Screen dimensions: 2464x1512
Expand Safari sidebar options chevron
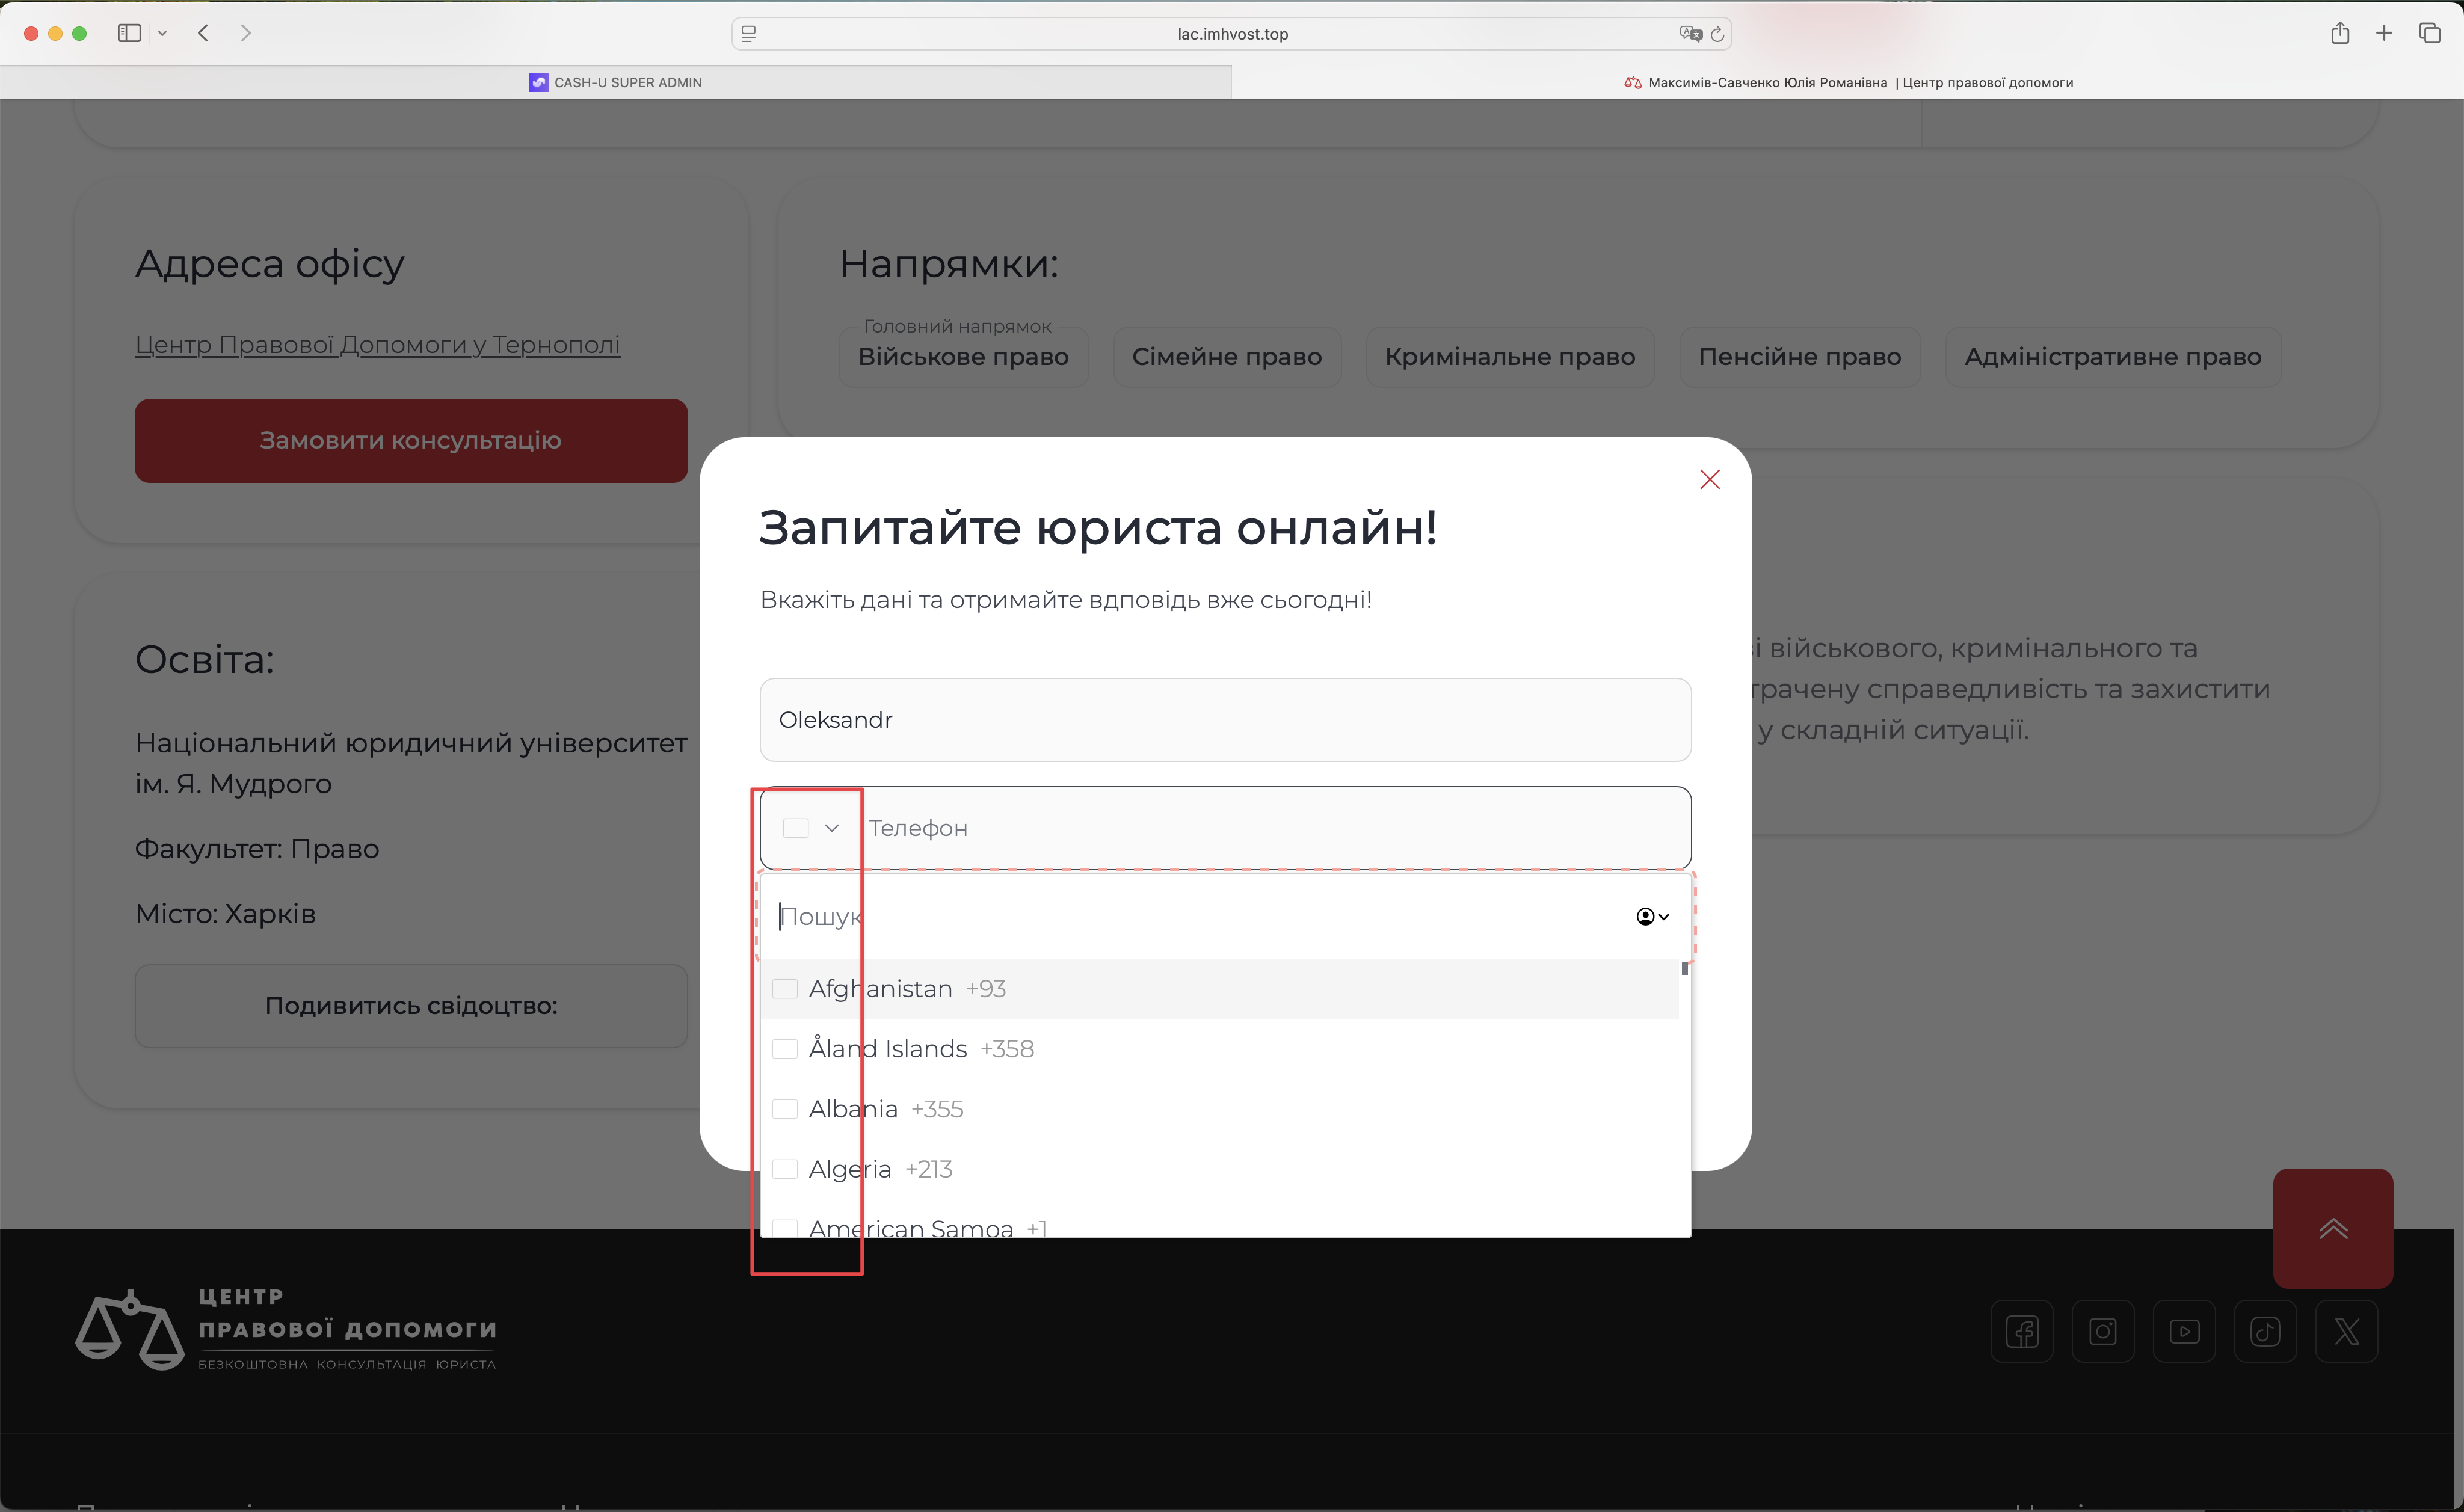[162, 34]
